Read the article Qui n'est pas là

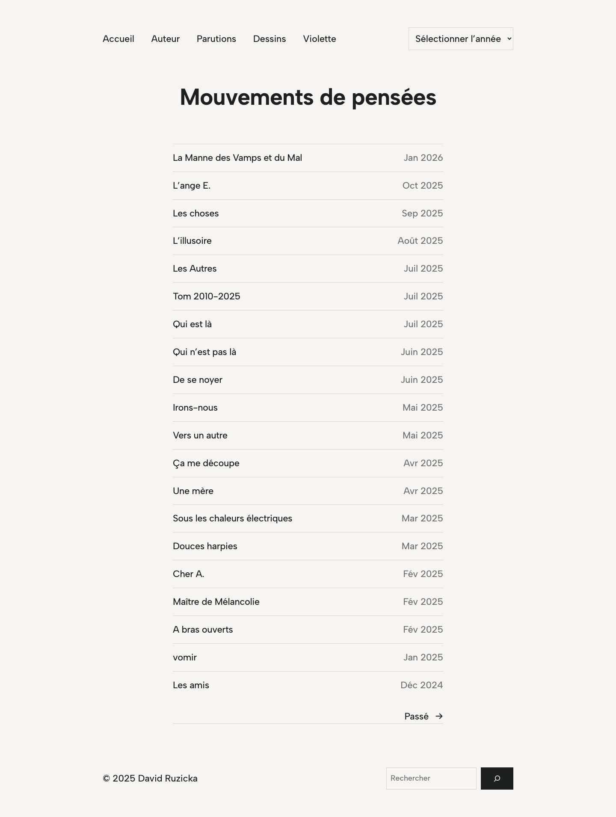click(204, 352)
